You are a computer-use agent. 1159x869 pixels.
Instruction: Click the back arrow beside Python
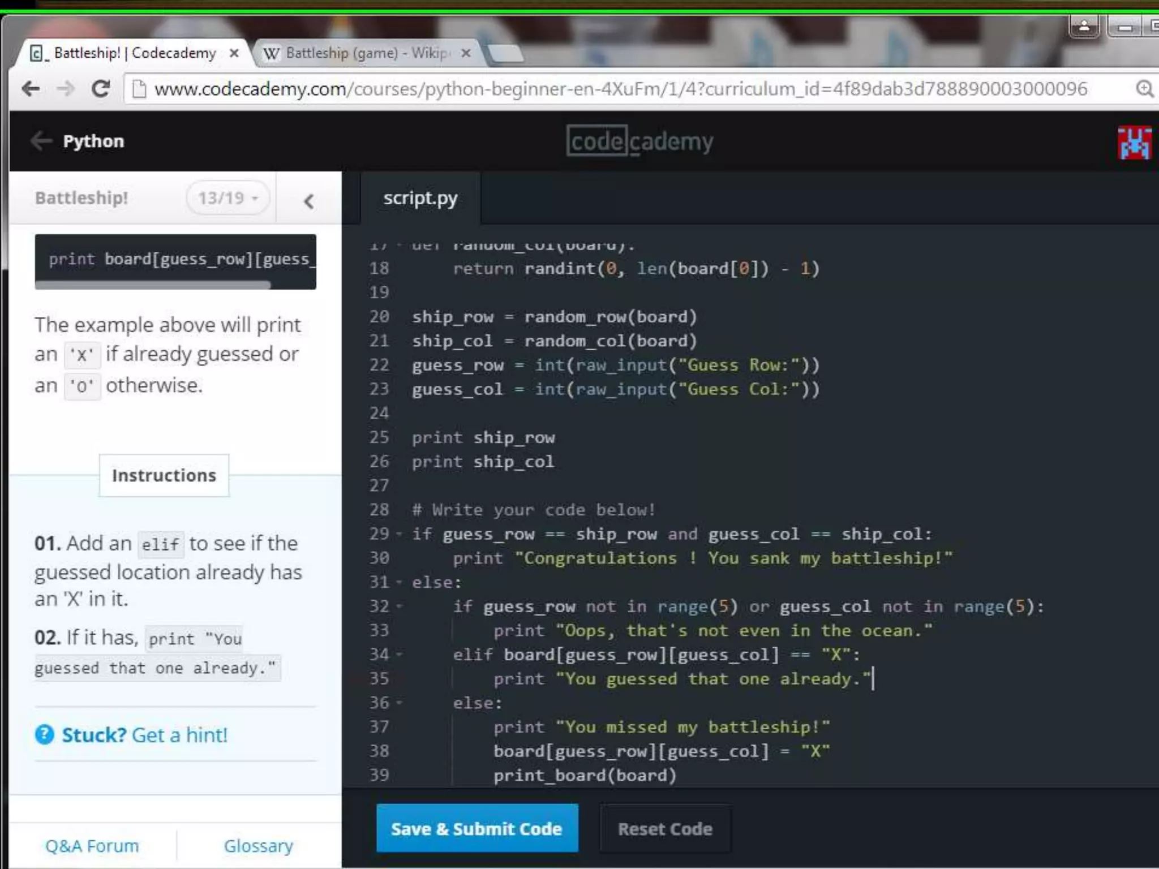coord(41,141)
